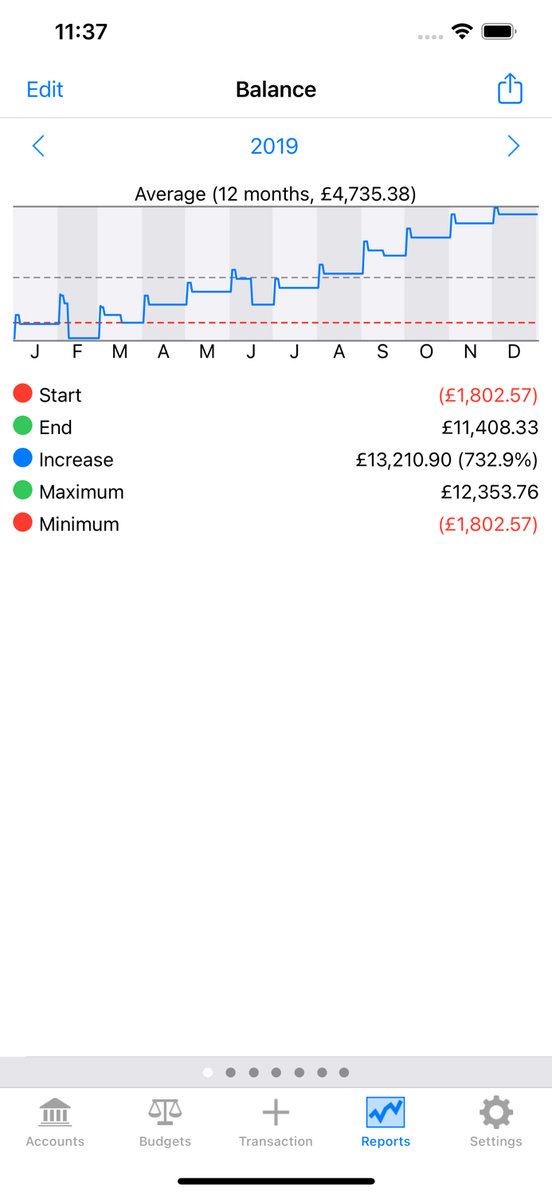Tap the blue Increase legend dot
552x1195 pixels.
(22, 457)
